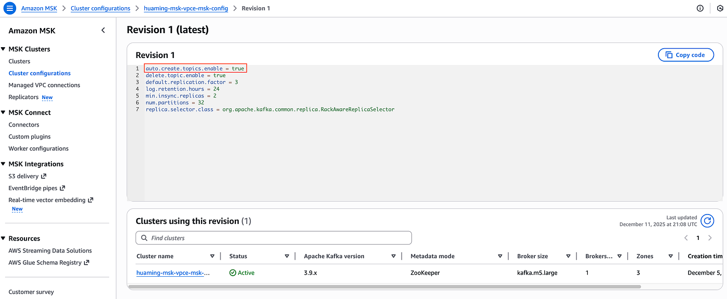
Task: Click the New badge under vector embedding
Action: click(x=17, y=209)
